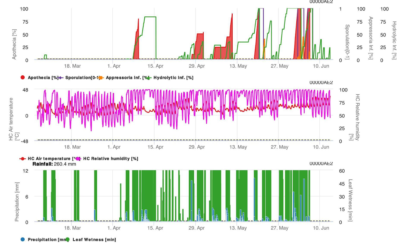This screenshot has height=243, width=414.
Task: Click the Leaf Wetness [min] right axis title
Action: point(350,200)
